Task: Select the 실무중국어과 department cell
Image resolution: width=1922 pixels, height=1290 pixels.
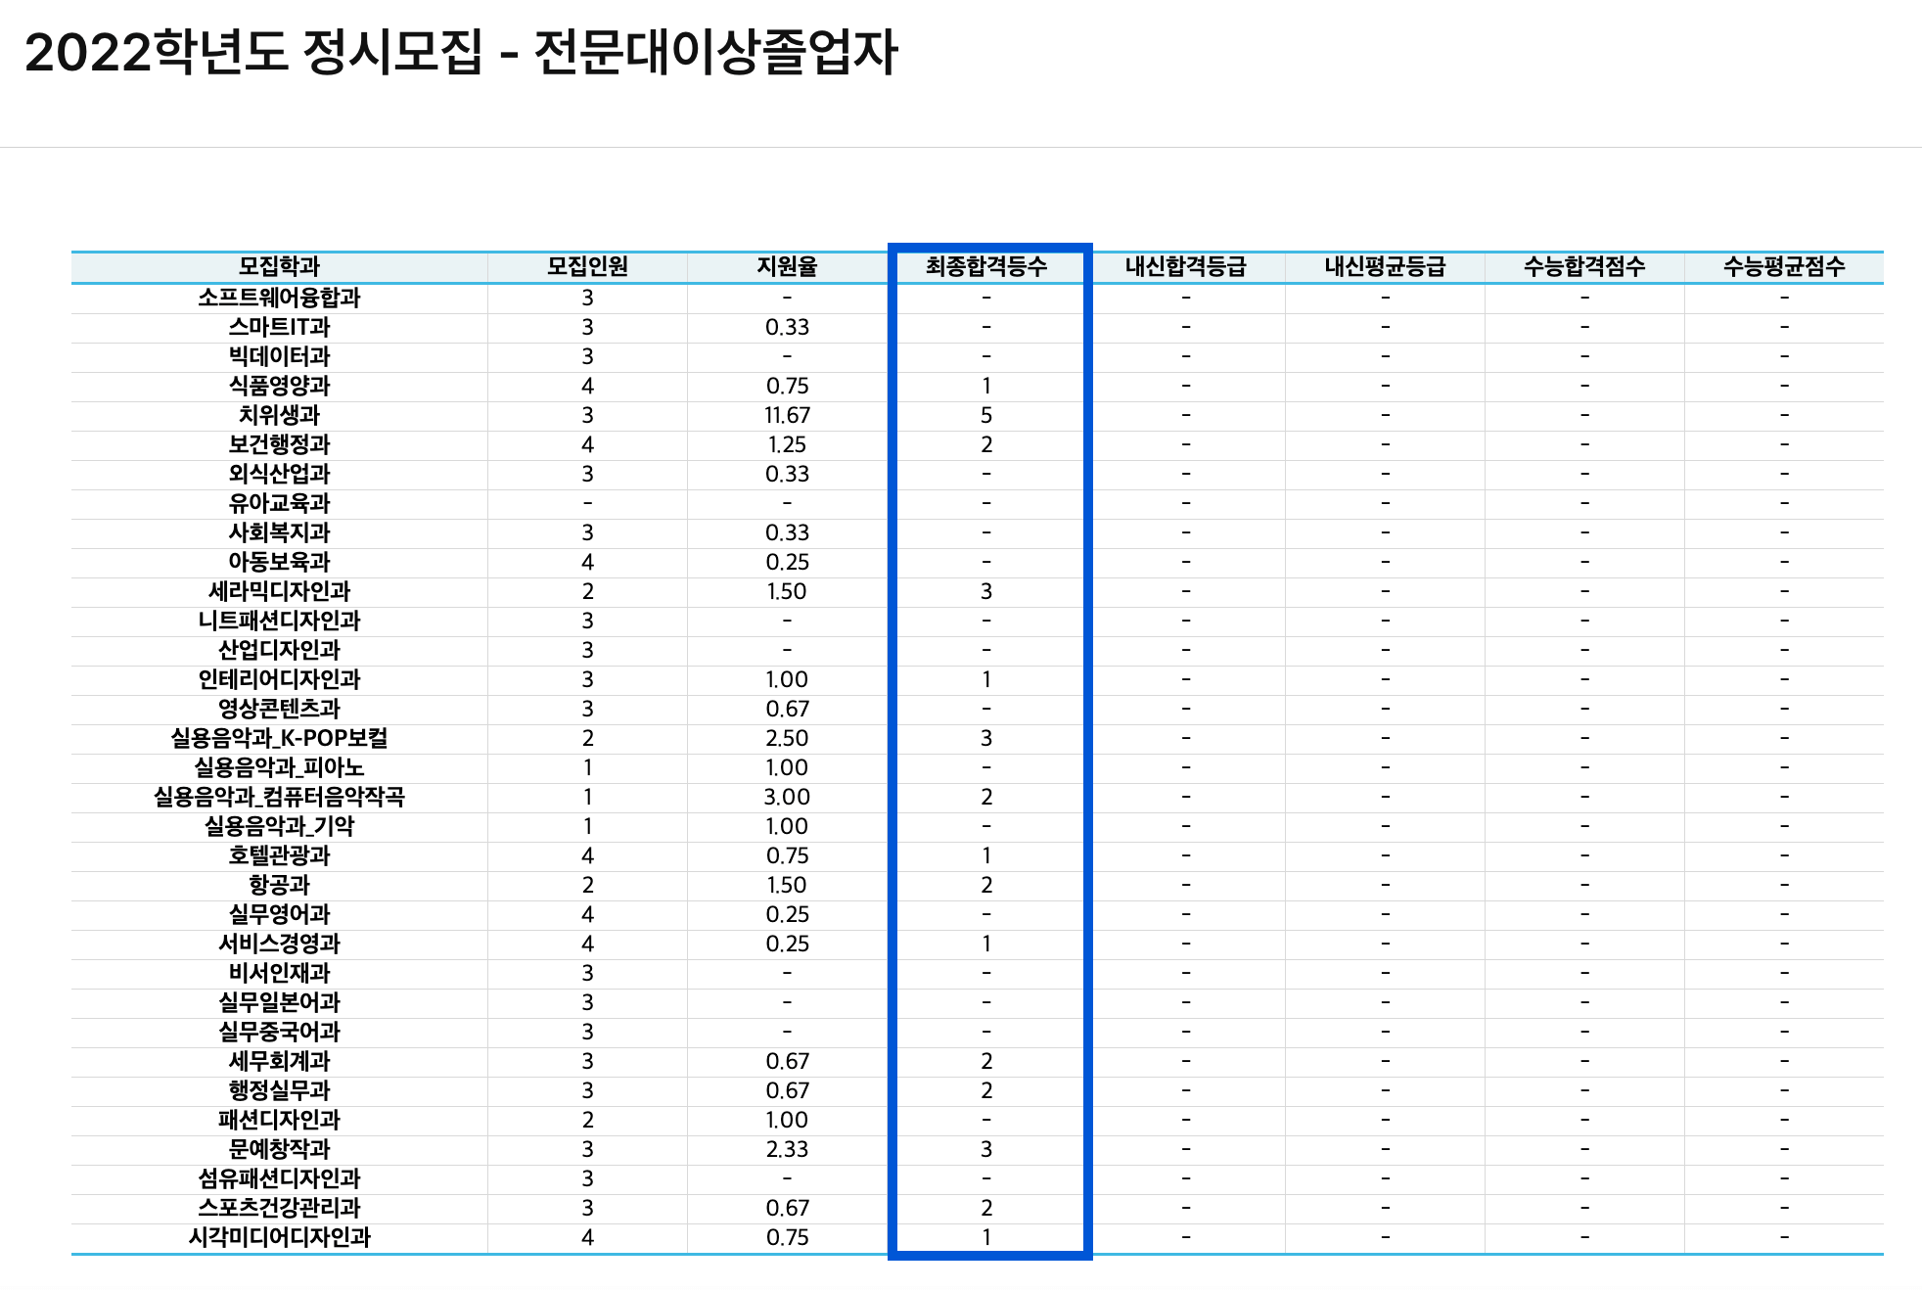Action: click(280, 1032)
